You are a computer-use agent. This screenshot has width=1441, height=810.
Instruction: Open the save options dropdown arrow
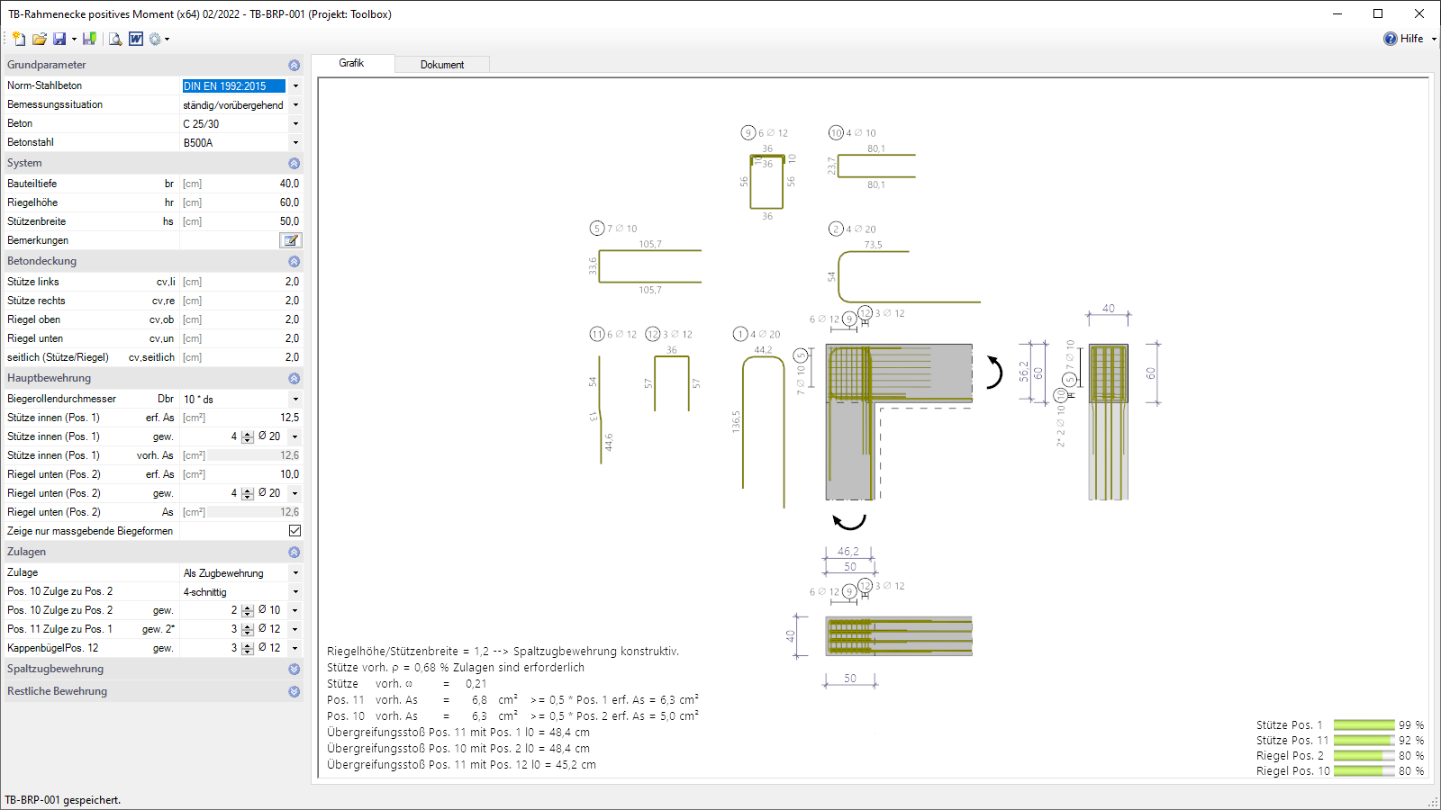(x=74, y=39)
